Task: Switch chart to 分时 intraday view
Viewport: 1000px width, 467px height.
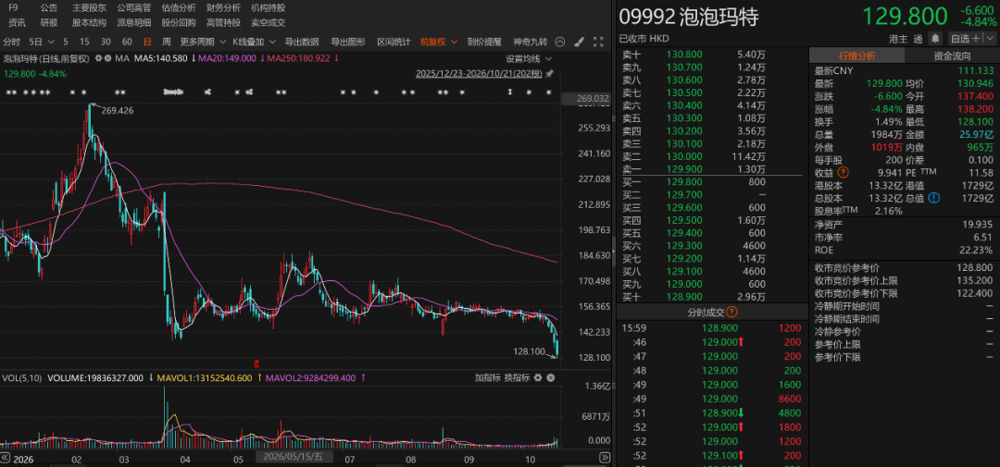Action: click(12, 42)
